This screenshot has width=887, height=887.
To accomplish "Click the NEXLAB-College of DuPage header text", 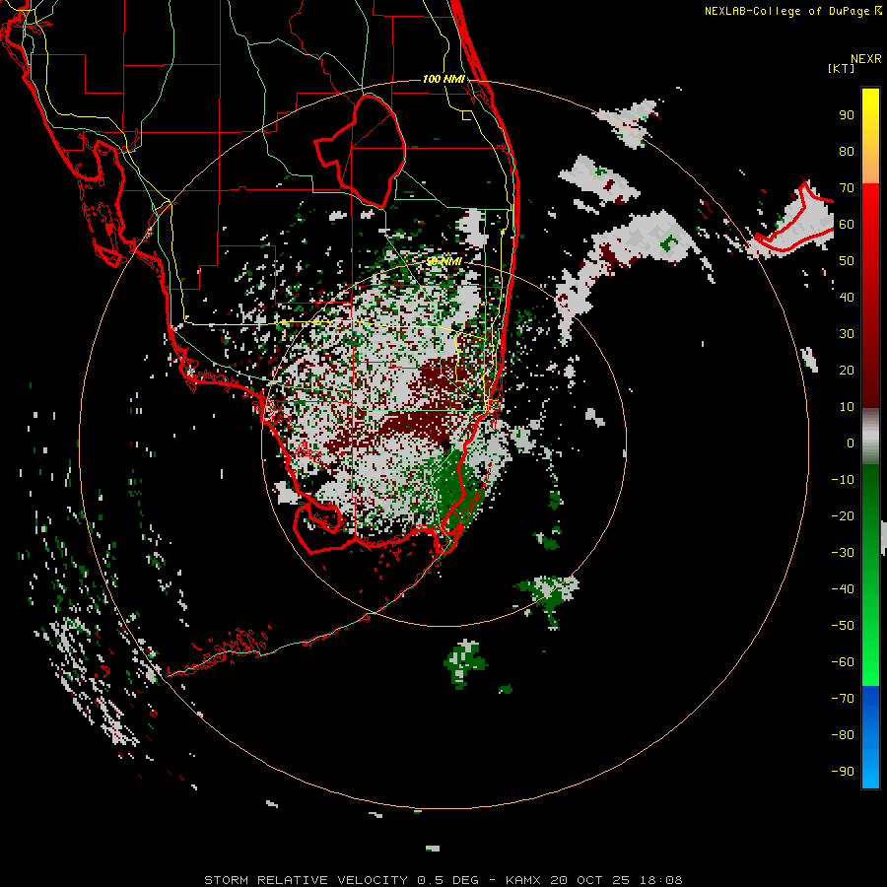I will click(792, 11).
